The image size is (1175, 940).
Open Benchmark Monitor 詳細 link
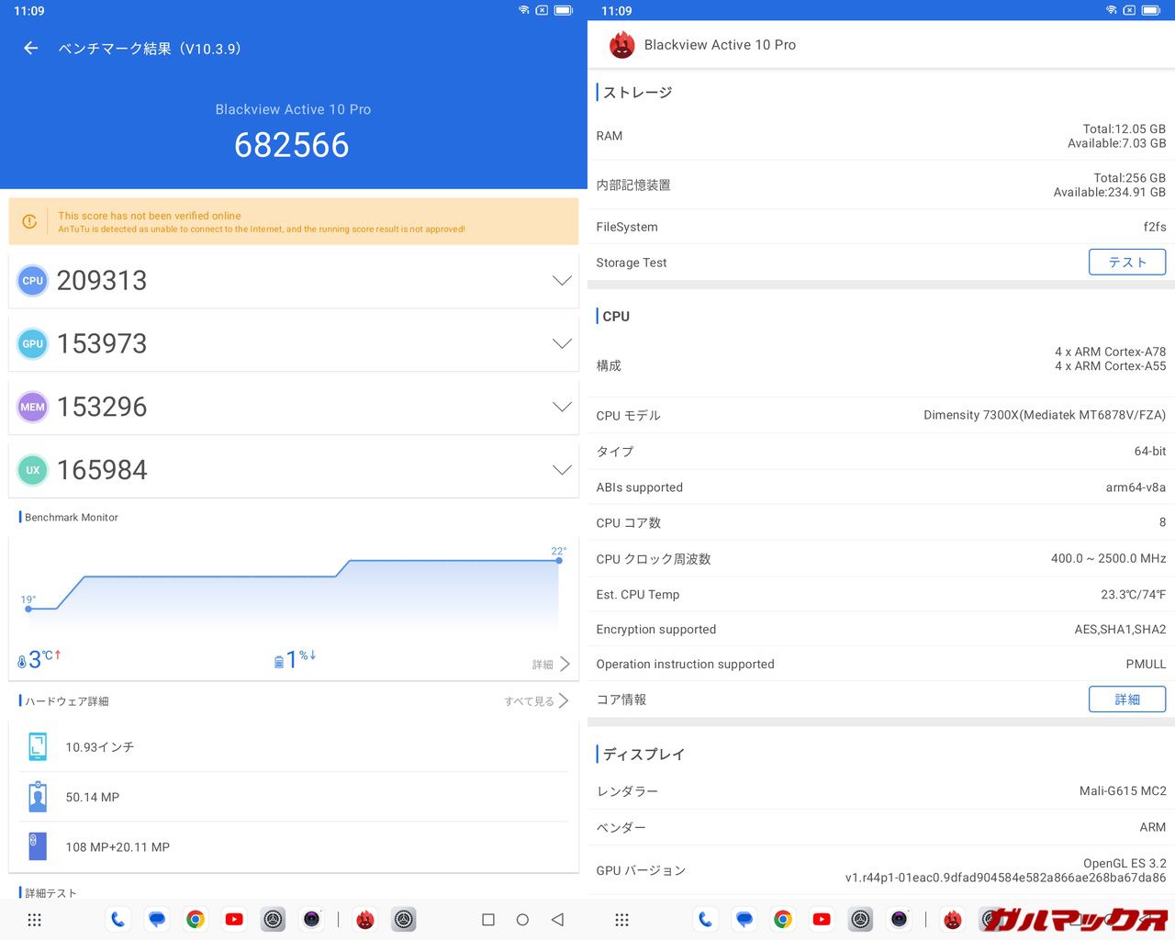551,665
